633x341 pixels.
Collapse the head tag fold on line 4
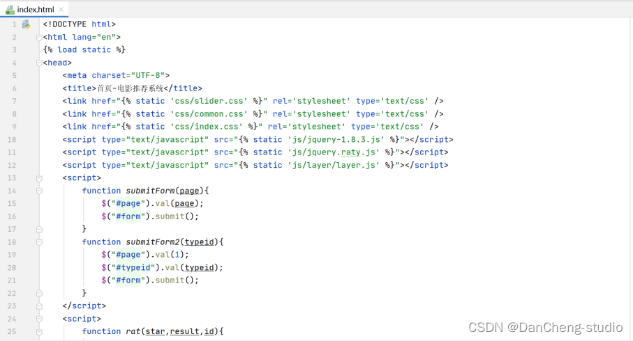pyautogui.click(x=39, y=63)
